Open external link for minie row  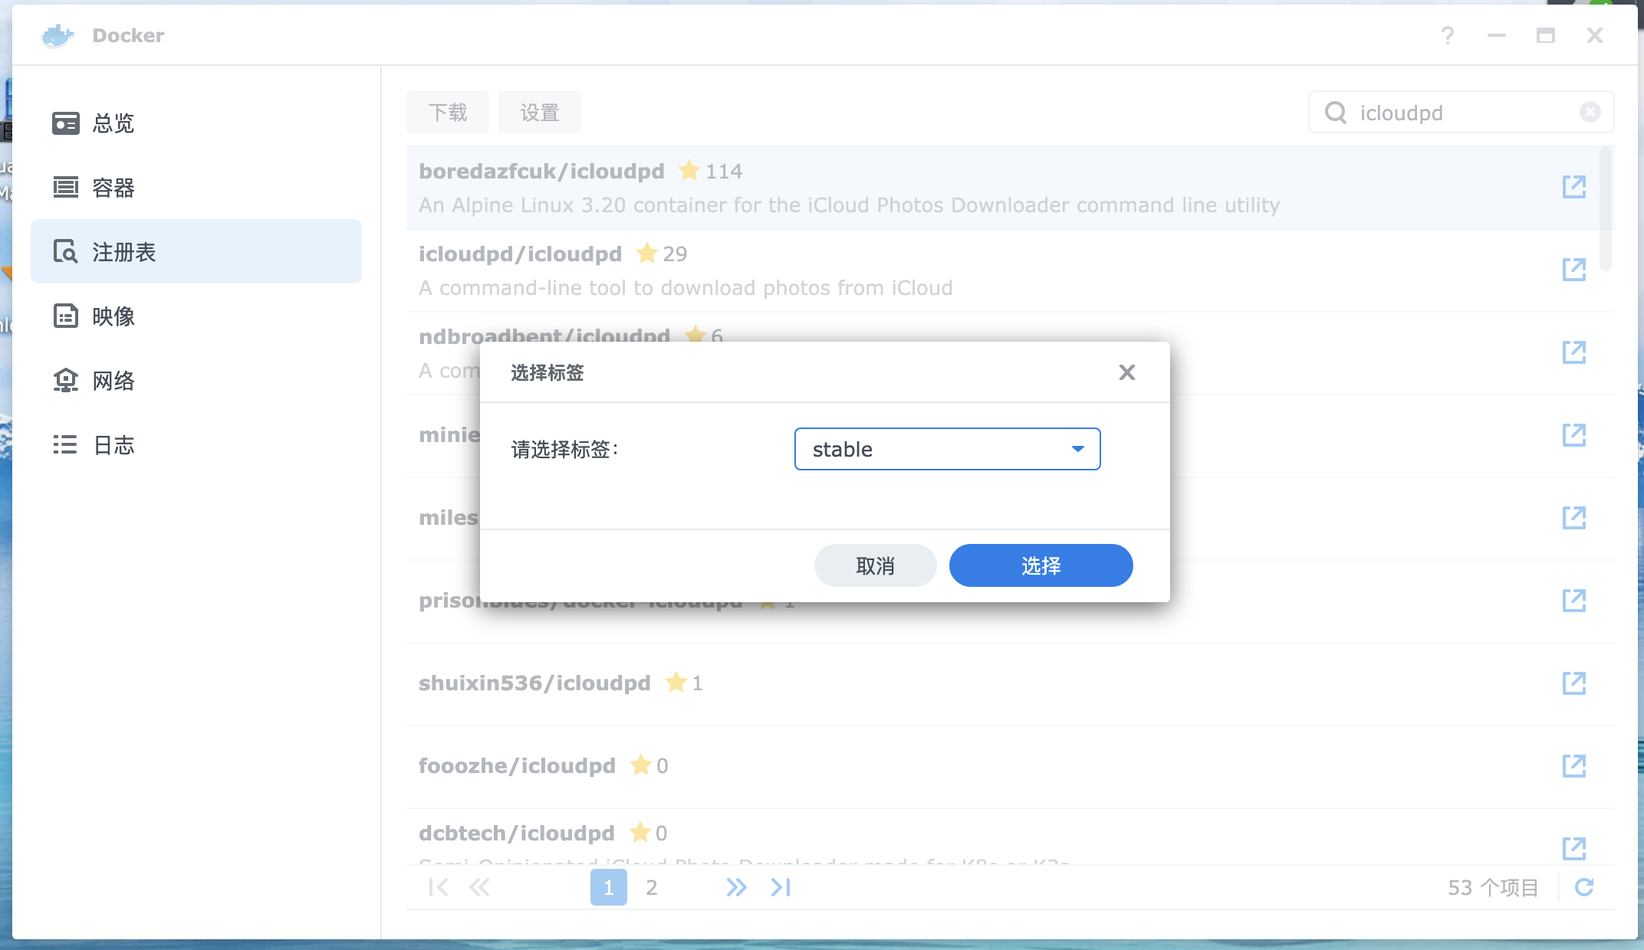[1574, 435]
